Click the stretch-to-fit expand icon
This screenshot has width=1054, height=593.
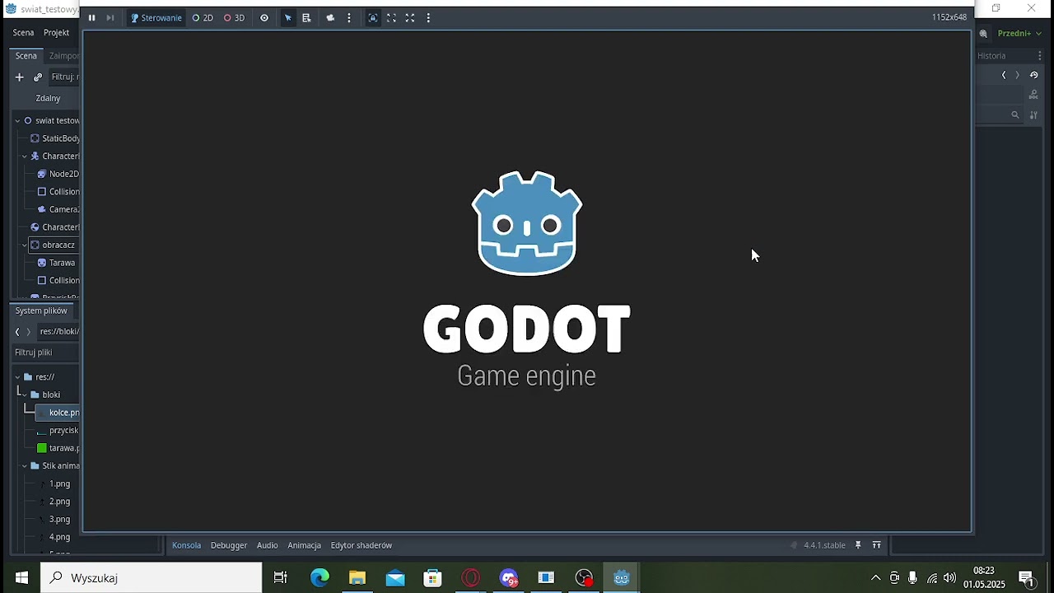pyautogui.click(x=410, y=18)
